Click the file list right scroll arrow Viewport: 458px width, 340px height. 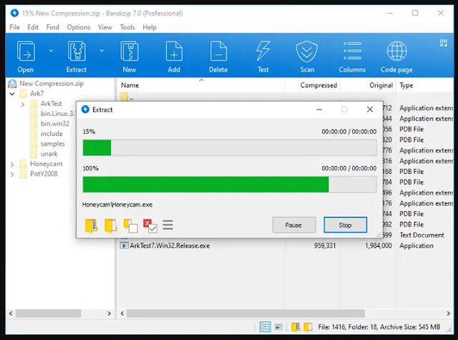[x=448, y=314]
